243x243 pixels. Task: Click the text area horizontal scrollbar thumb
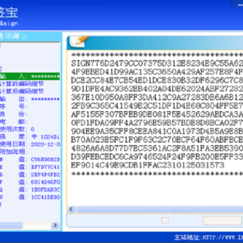159,209
